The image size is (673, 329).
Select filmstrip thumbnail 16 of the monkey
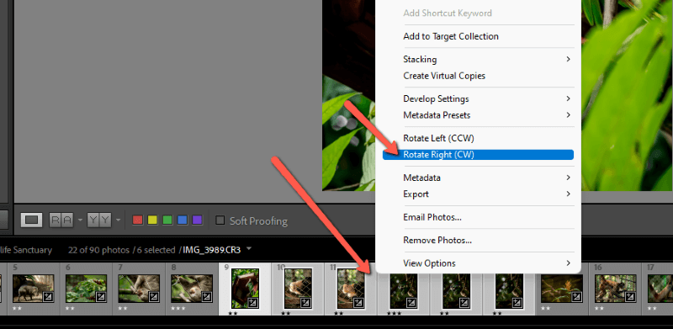pyautogui.click(x=616, y=289)
